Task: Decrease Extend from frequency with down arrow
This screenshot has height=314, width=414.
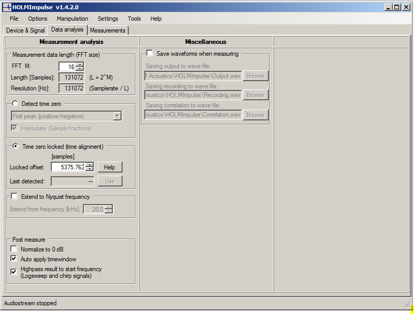Action: pos(109,211)
